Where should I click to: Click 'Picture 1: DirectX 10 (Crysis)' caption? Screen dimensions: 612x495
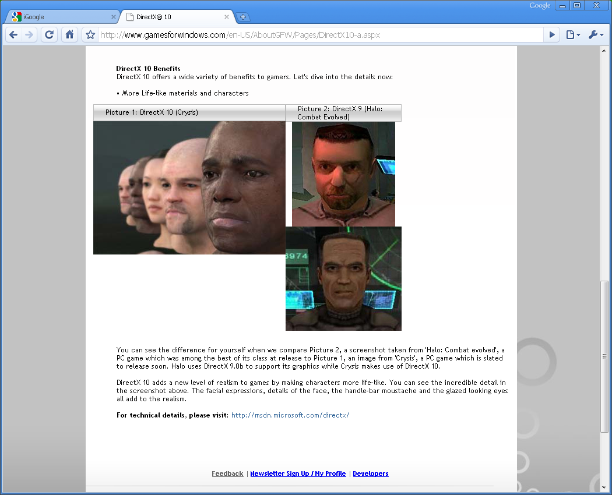click(152, 112)
